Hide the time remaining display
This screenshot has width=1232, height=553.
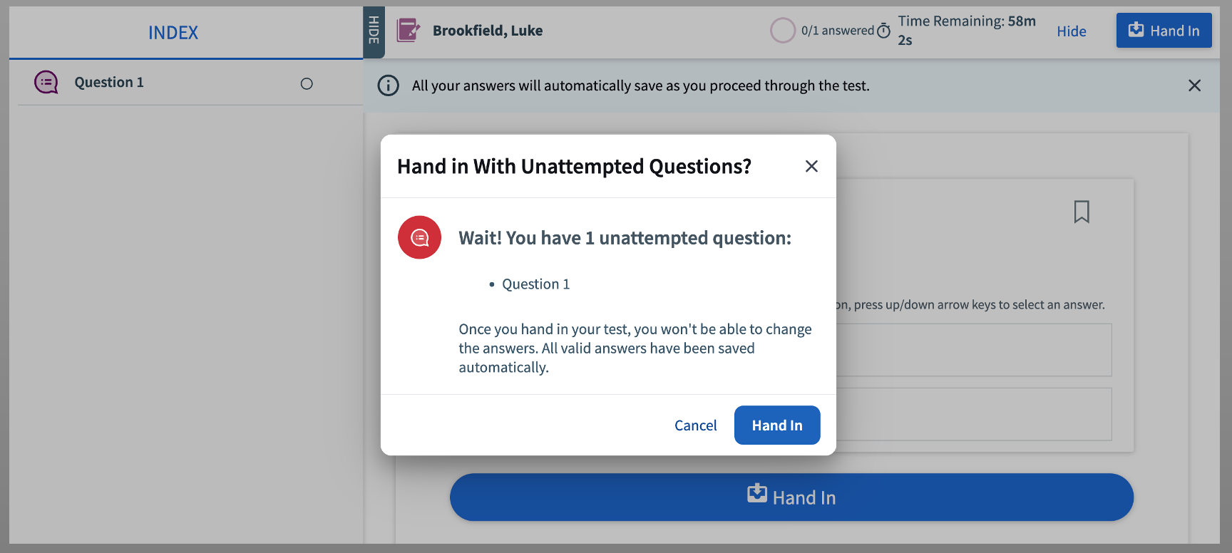click(1071, 31)
